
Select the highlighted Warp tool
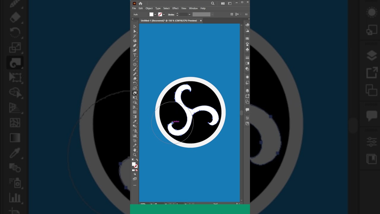pyautogui.click(x=135, y=93)
